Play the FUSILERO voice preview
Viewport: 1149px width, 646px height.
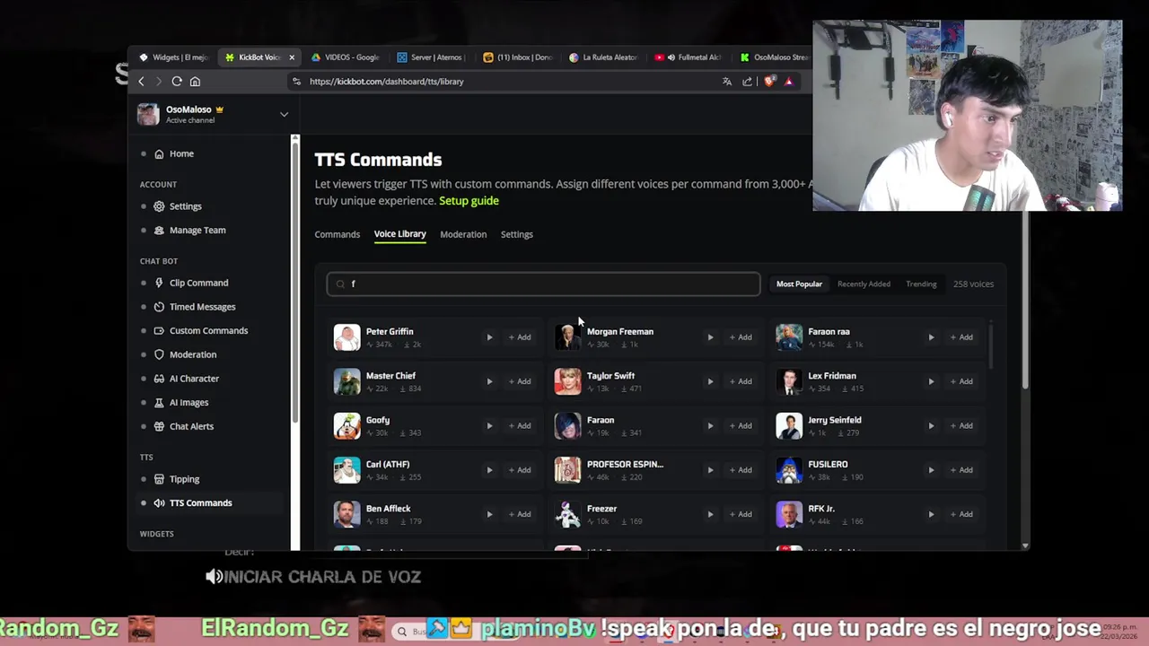tap(931, 470)
